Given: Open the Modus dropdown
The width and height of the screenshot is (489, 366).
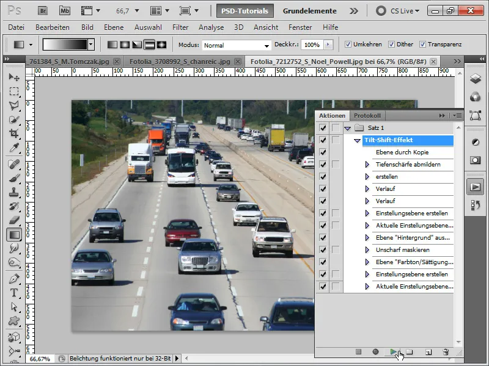Looking at the screenshot, I should point(237,45).
